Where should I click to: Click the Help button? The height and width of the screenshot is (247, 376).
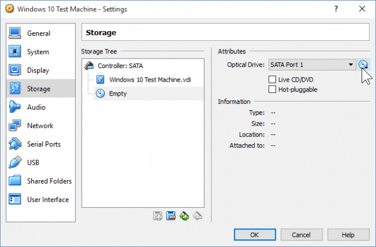click(x=348, y=235)
